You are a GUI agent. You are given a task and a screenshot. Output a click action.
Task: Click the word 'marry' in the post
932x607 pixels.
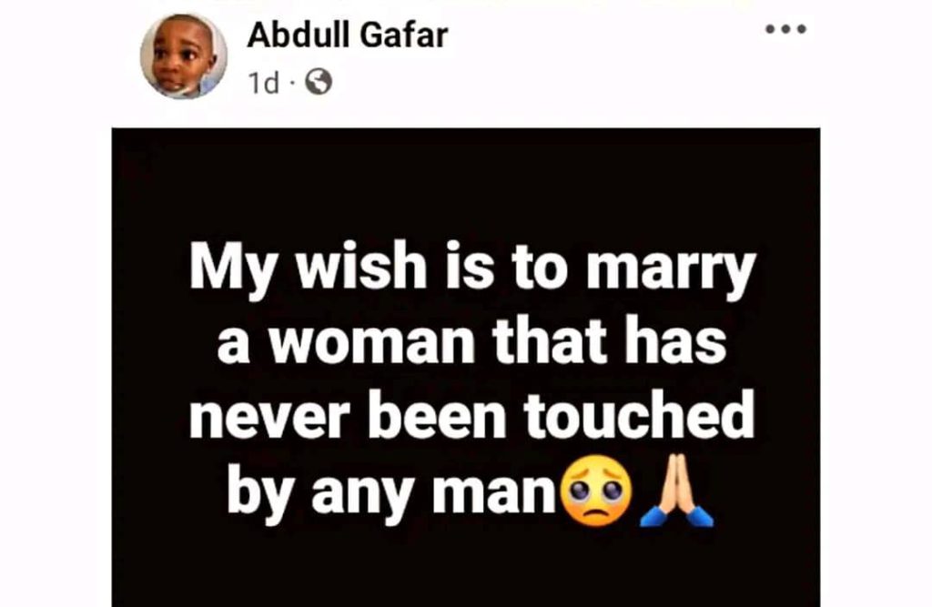click(671, 272)
